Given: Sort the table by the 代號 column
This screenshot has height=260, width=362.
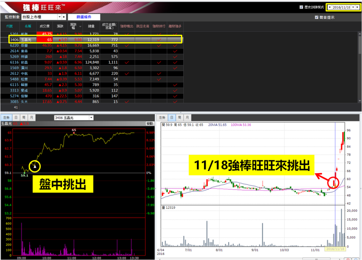Looking at the screenshot, I should [10, 26].
